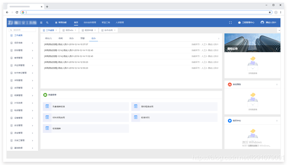Open a new browser tab
The width and height of the screenshot is (288, 165).
tap(47, 7)
